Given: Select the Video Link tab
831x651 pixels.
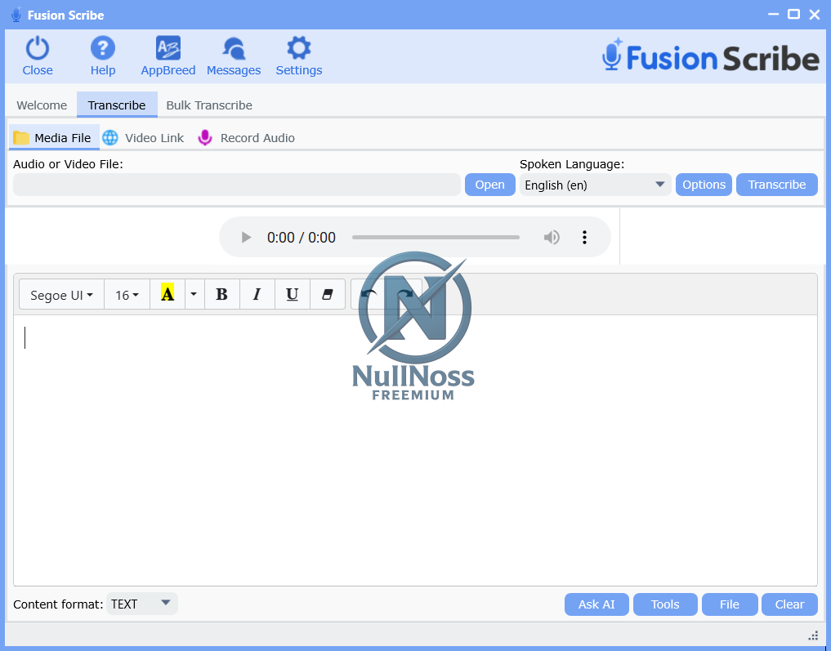Looking at the screenshot, I should [x=144, y=138].
